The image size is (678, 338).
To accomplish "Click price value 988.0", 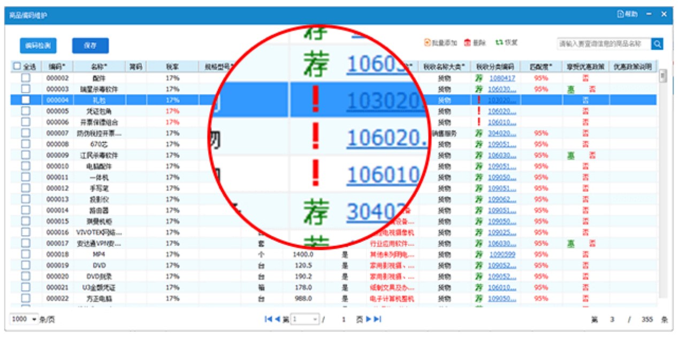I will click(303, 298).
